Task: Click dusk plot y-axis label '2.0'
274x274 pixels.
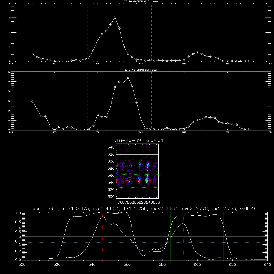Action: click(x=9, y=91)
